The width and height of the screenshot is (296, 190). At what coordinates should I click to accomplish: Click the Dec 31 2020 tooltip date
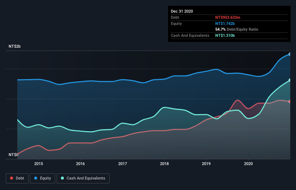(182, 11)
